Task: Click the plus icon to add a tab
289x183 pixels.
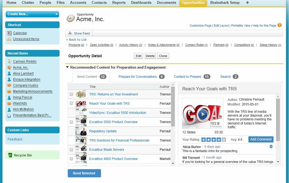Action: 247,2
